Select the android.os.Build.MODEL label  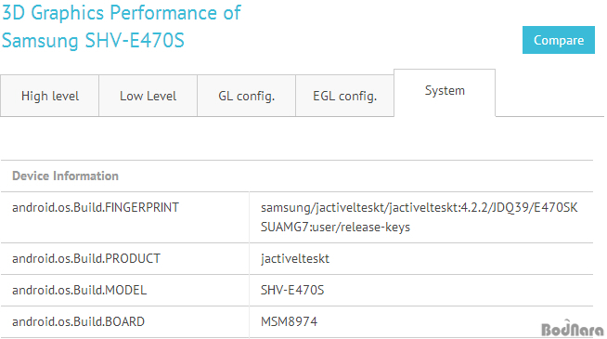pyautogui.click(x=80, y=290)
